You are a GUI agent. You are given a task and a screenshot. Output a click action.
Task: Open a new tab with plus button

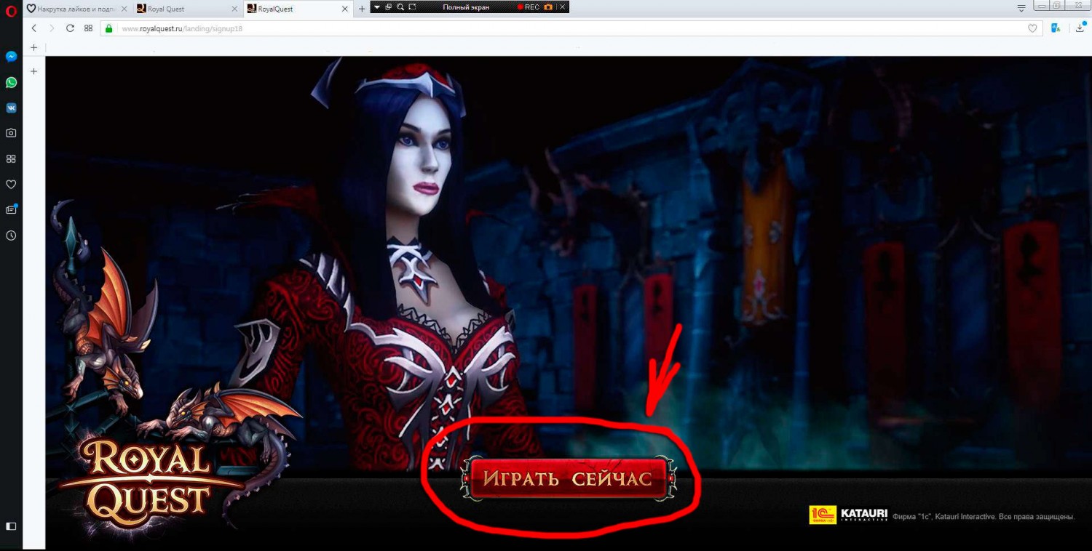click(362, 9)
